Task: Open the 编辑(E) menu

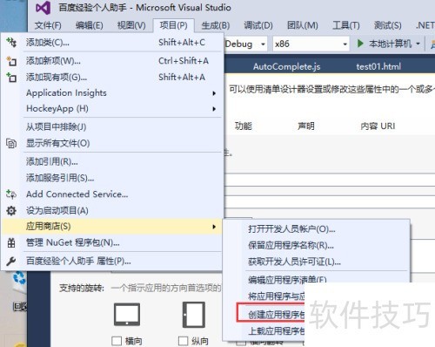Action: coord(90,25)
